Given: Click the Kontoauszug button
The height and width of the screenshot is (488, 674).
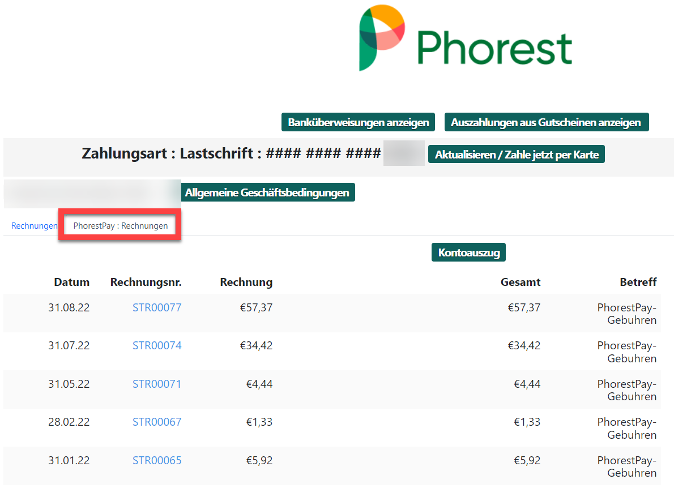Looking at the screenshot, I should click(x=468, y=252).
